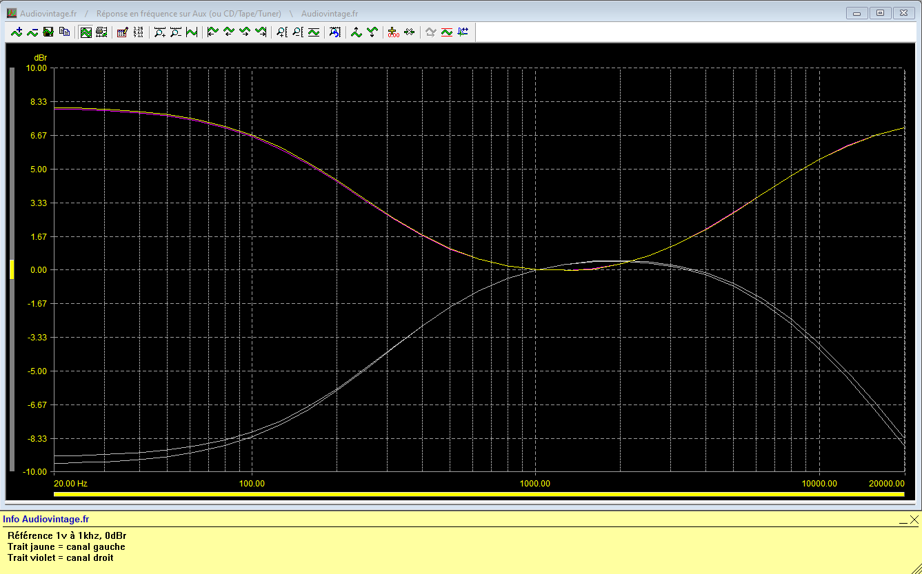Click the gray vertical range bar left of graph

point(12,269)
